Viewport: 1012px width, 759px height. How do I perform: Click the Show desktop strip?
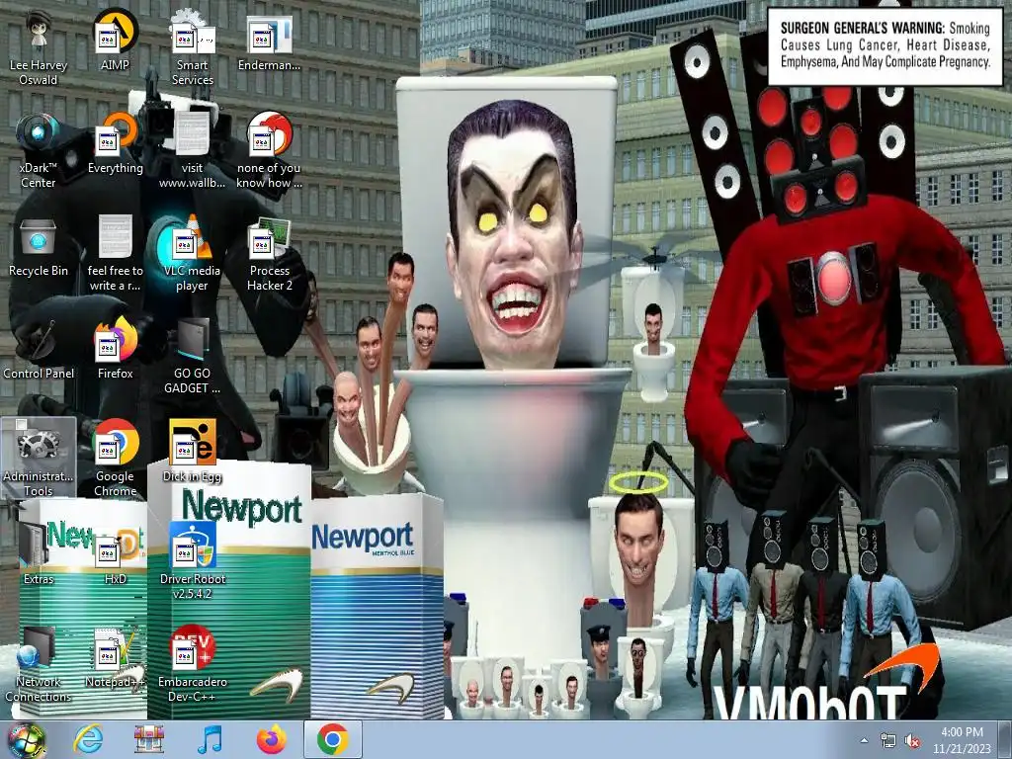click(1006, 740)
